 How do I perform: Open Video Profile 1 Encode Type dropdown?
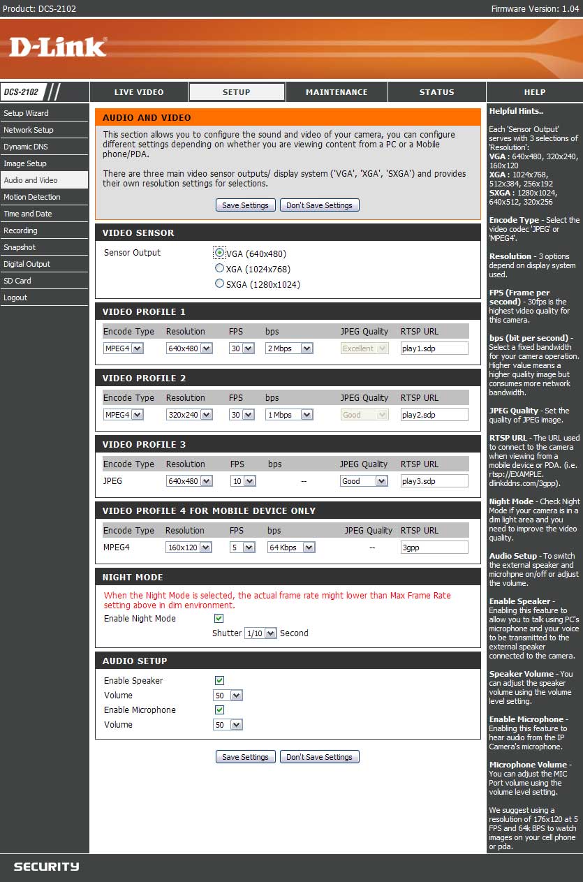123,348
